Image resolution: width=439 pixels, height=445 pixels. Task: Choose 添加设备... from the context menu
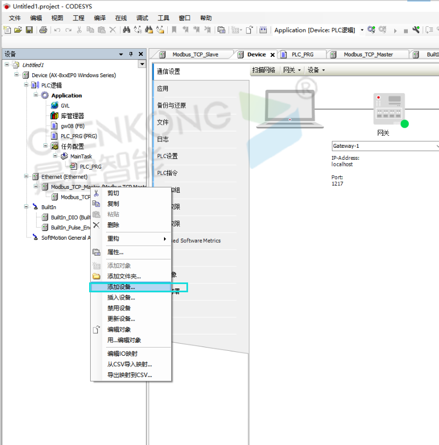pos(121,287)
